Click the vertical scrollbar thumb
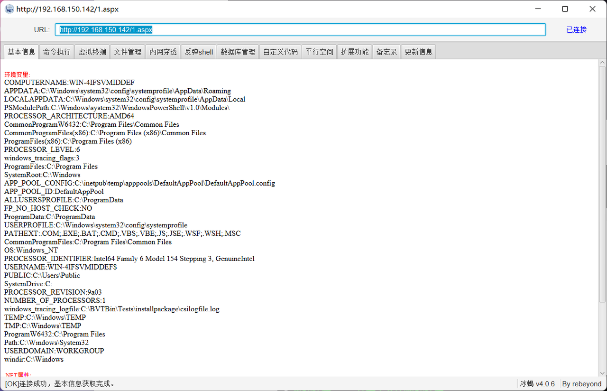 point(602,185)
